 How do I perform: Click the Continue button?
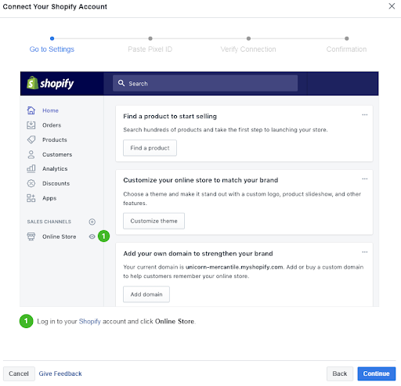(377, 373)
